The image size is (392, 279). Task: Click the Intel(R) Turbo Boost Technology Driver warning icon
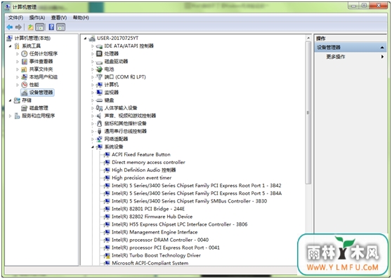coord(107,255)
